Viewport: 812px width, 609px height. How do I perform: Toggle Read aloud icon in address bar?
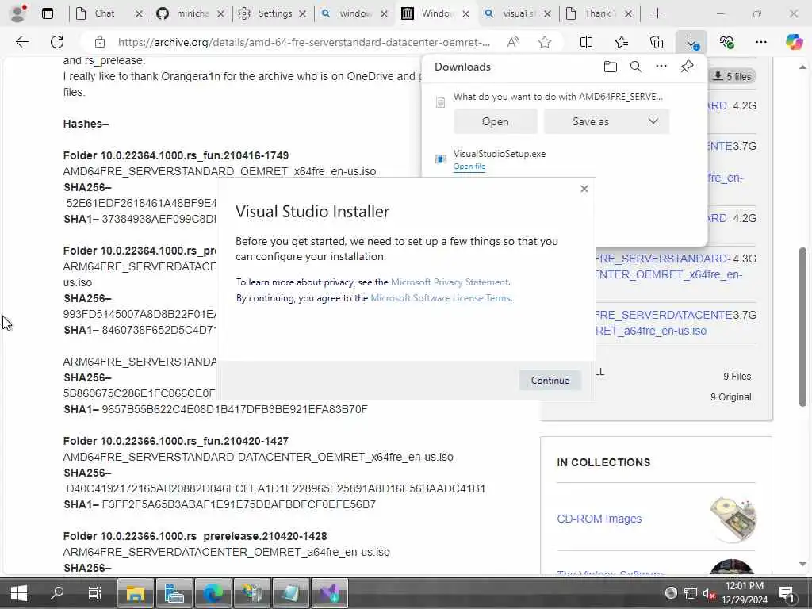(x=513, y=43)
